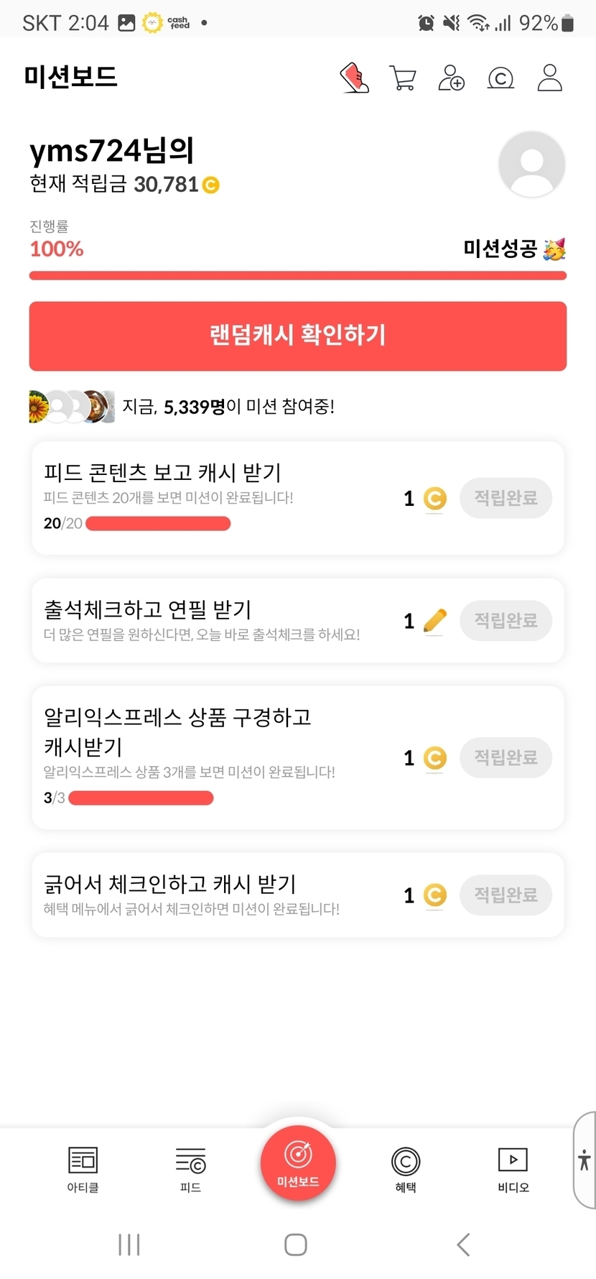Open the 비디오 tab
This screenshot has width=596, height=1279.
(x=513, y=1169)
